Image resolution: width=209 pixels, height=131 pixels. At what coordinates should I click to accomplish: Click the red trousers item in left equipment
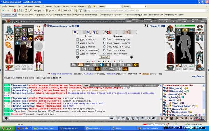pyautogui.click(x=39, y=58)
